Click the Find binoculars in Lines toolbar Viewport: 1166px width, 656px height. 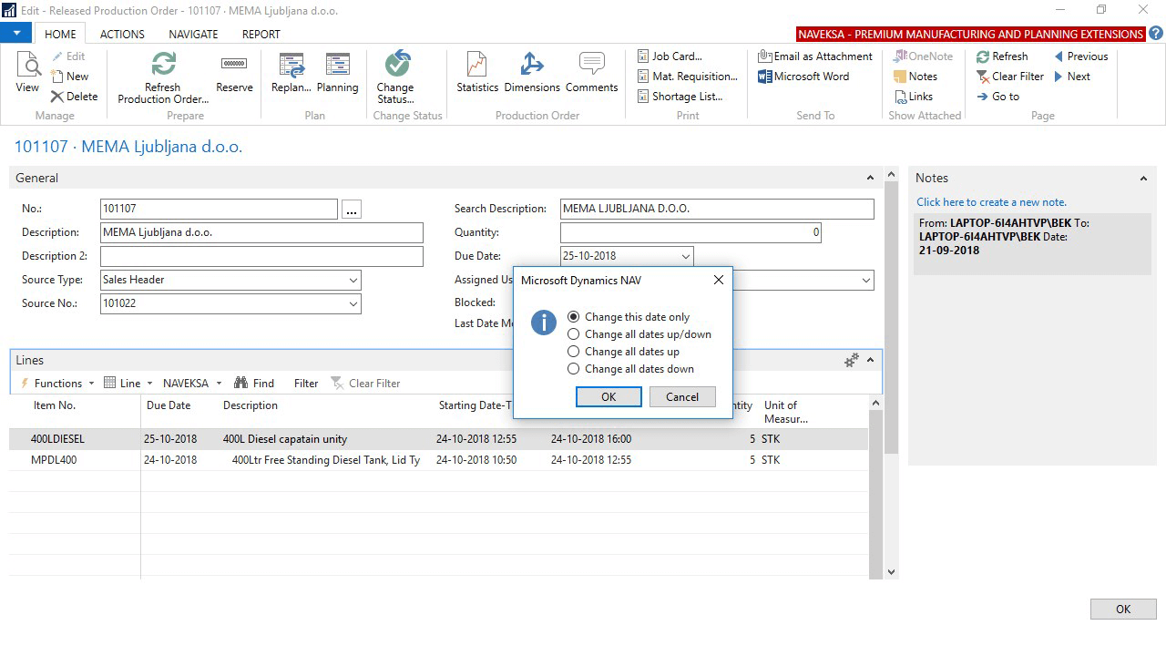(x=254, y=384)
